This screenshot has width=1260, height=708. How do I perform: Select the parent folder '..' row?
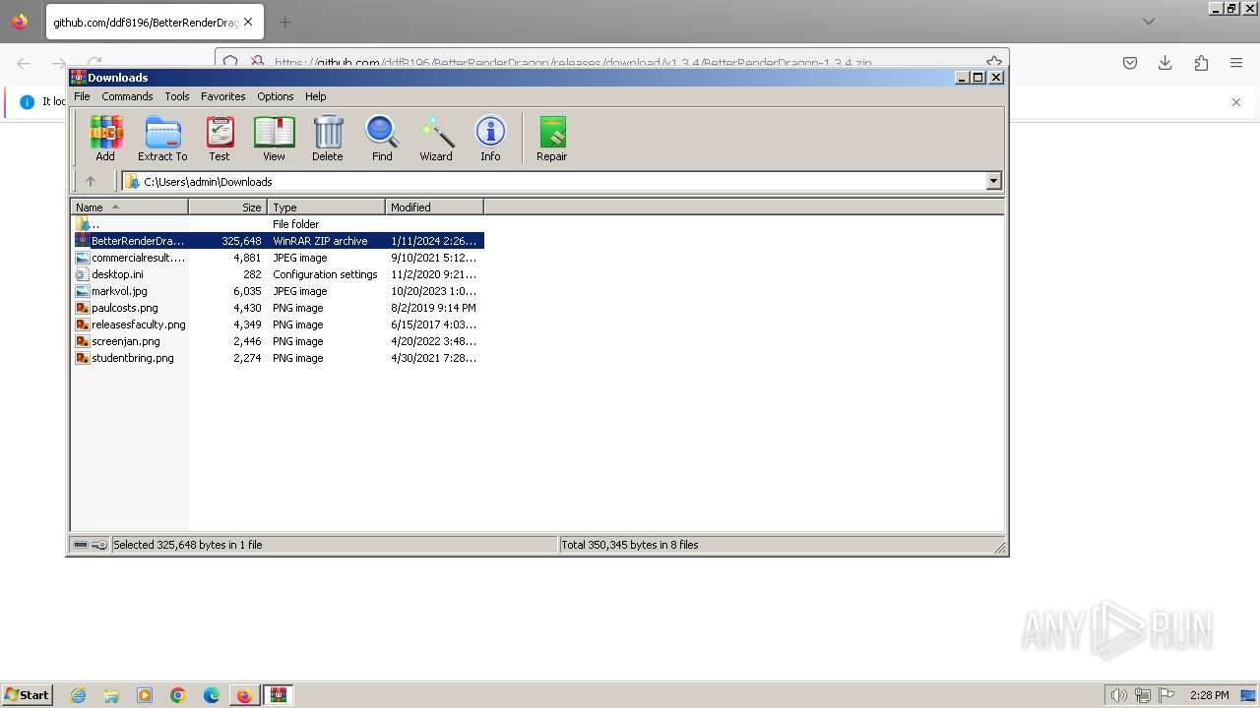tap(279, 224)
